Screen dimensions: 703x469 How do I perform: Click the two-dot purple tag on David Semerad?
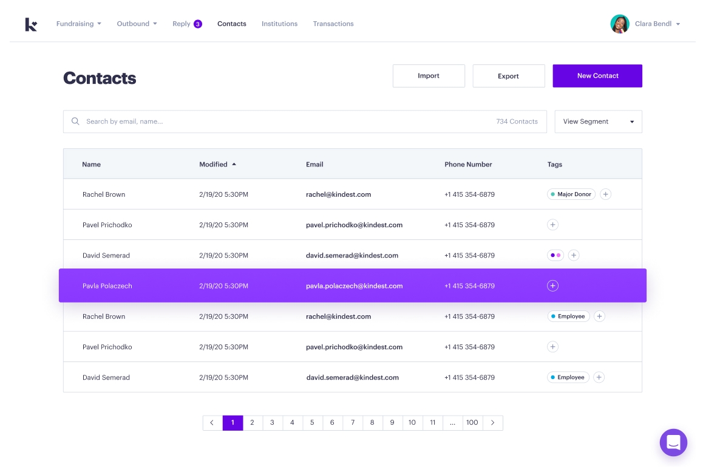coord(555,255)
